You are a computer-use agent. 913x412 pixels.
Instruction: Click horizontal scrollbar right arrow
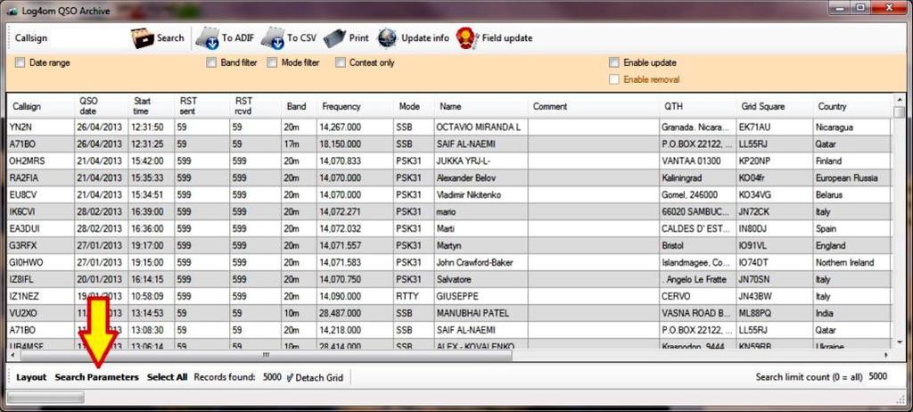pos(885,354)
